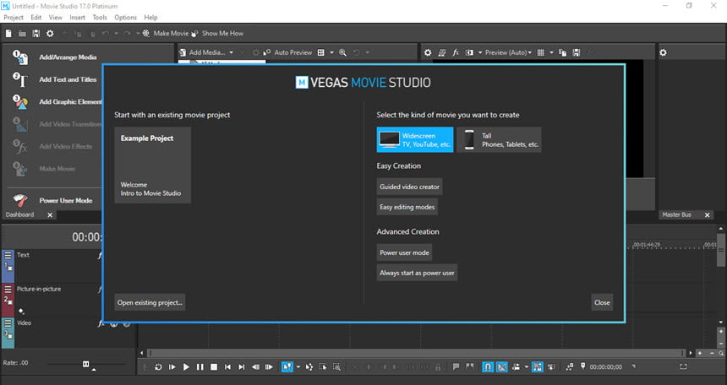Click the Make Movie toolbar button
727x385 pixels.
pyautogui.click(x=166, y=34)
